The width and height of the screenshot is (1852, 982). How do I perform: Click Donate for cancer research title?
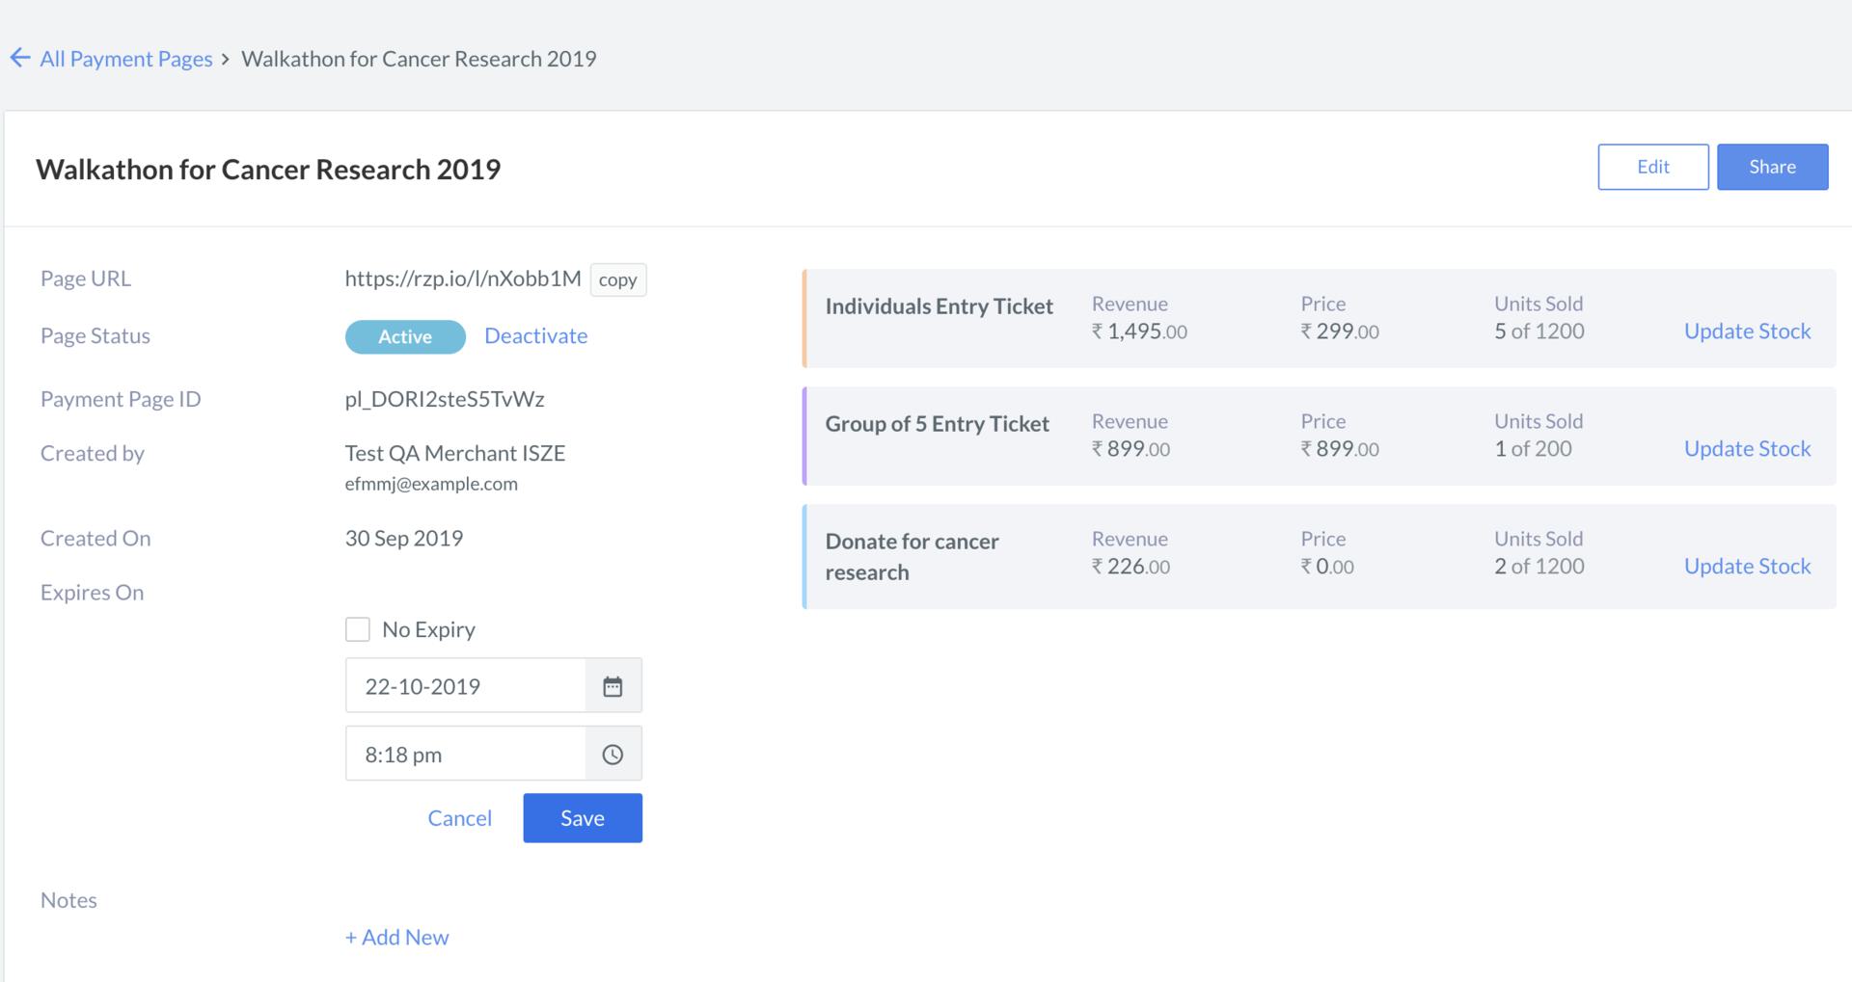(x=912, y=556)
